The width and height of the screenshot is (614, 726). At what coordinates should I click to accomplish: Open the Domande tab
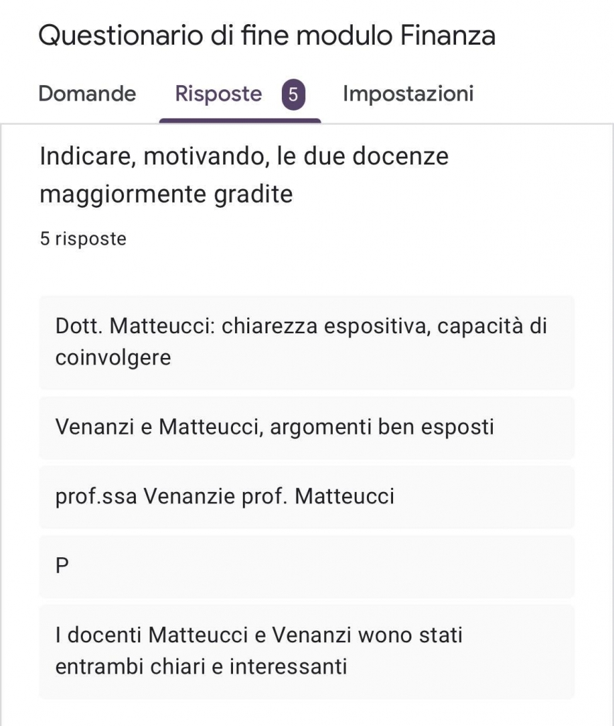pyautogui.click(x=87, y=94)
